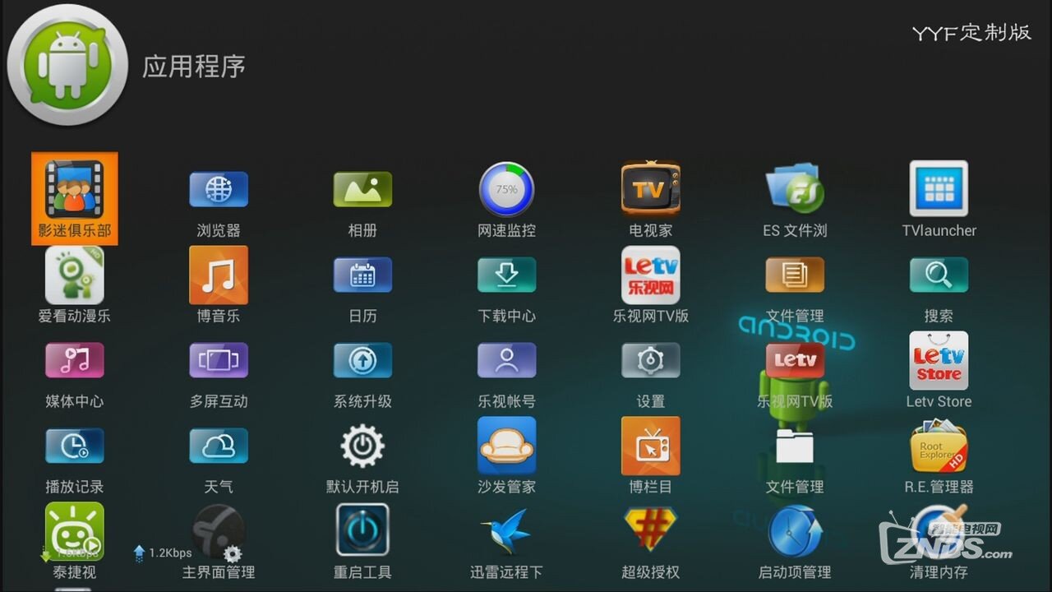Launch the 泰捷视 video app
The image size is (1052, 592).
[x=75, y=540]
